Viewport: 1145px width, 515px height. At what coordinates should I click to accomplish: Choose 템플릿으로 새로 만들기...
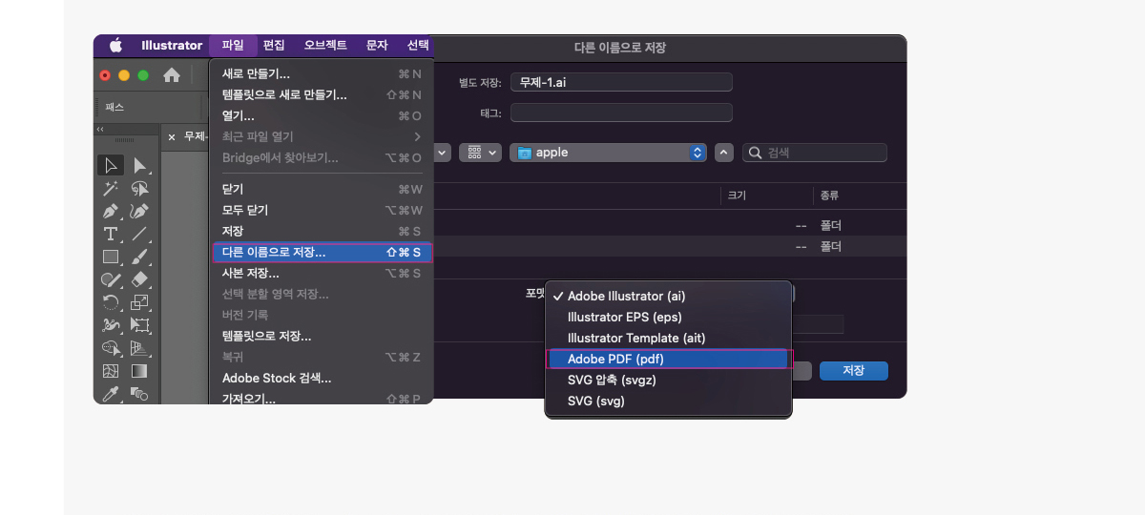[x=322, y=94]
